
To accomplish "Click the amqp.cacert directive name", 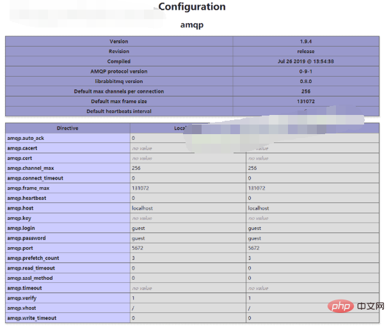I will (x=22, y=148).
